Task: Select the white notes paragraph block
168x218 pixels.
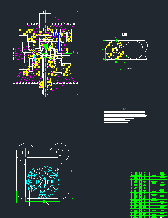Action: click(125, 117)
